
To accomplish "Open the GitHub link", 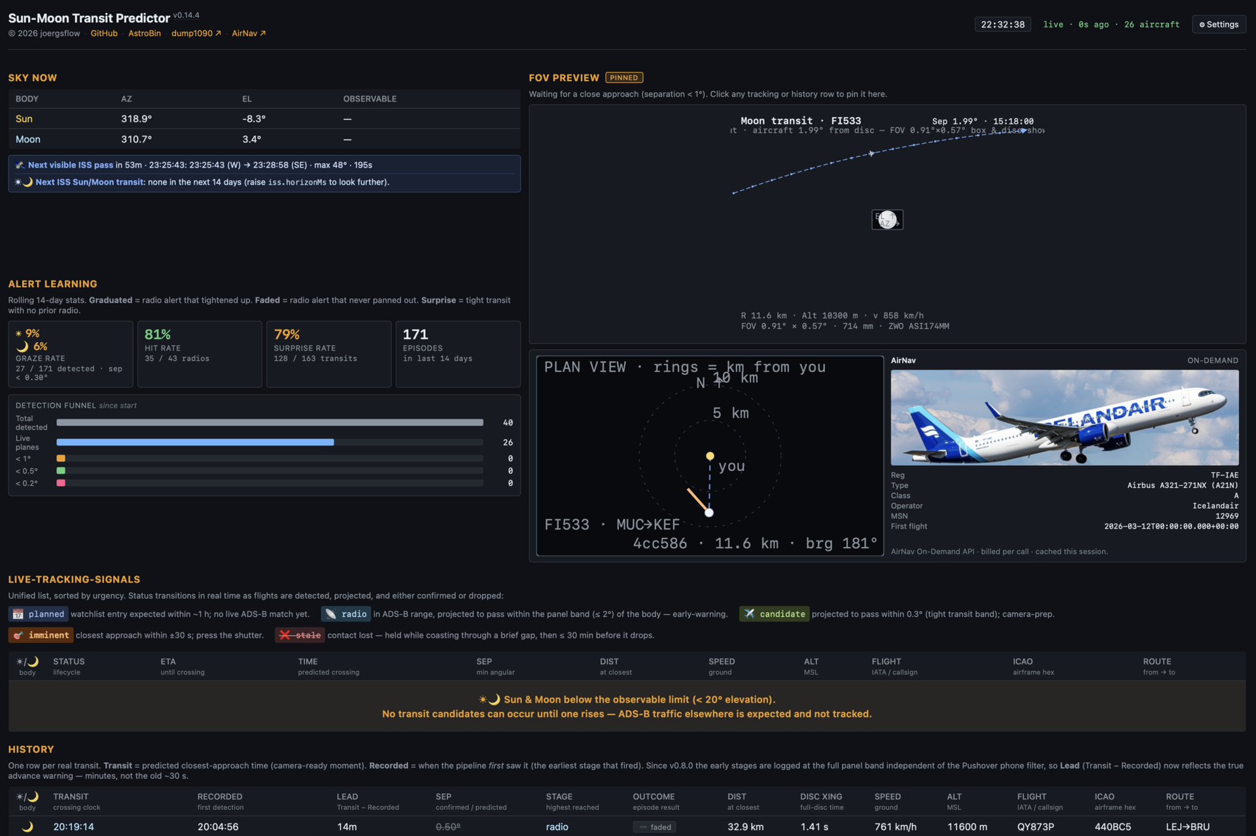I will click(x=104, y=33).
